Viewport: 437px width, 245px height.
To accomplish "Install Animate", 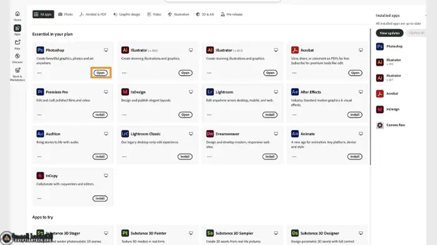I will 355,157.
